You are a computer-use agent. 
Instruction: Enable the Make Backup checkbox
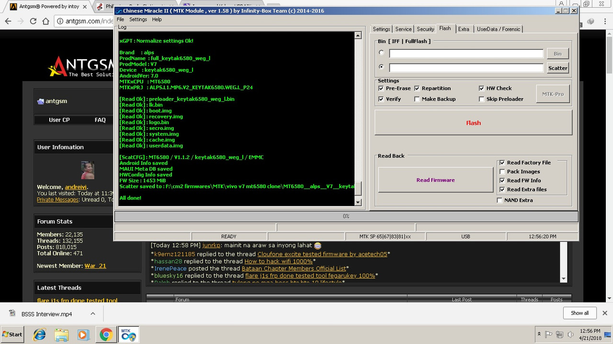pos(417,99)
